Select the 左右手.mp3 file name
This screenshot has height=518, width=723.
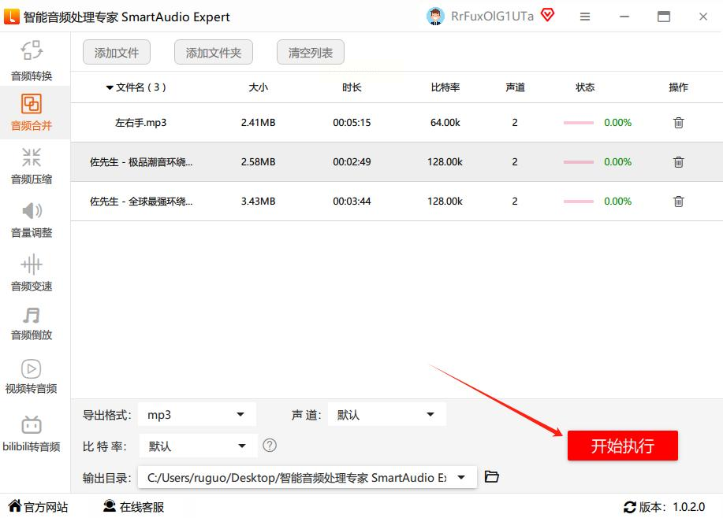pyautogui.click(x=140, y=123)
